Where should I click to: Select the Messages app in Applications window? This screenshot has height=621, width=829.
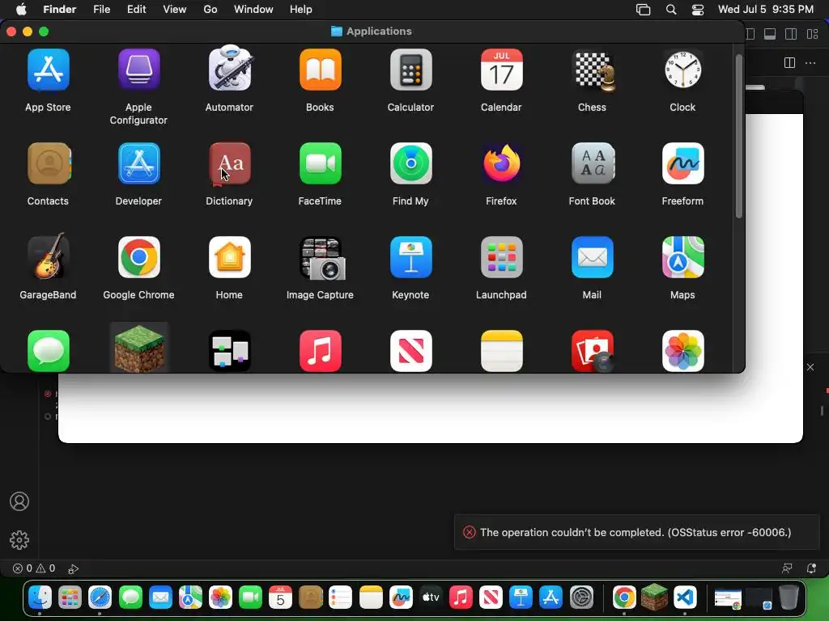[48, 351]
